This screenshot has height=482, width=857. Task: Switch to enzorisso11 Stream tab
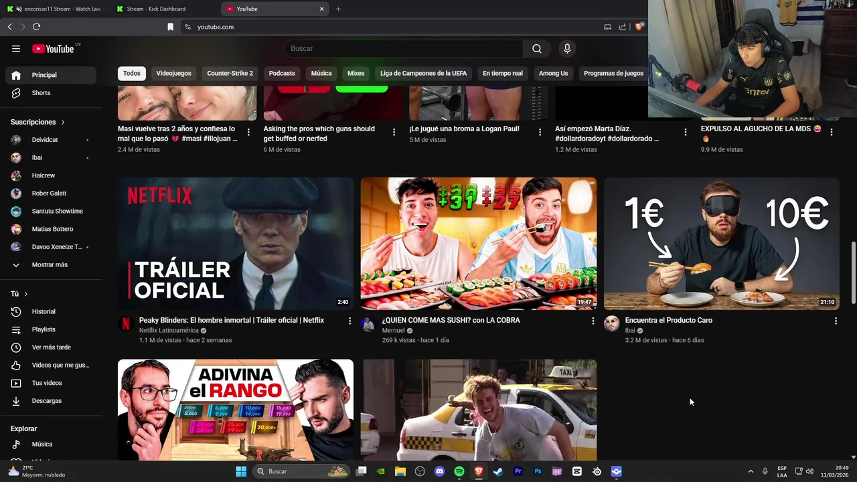pyautogui.click(x=55, y=9)
